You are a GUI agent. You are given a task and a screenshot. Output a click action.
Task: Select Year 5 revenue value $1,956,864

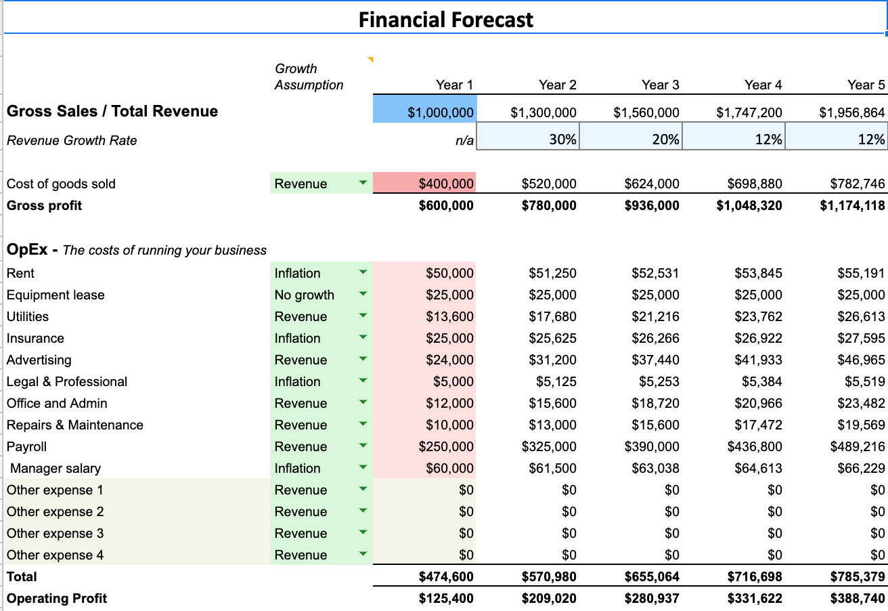[851, 113]
